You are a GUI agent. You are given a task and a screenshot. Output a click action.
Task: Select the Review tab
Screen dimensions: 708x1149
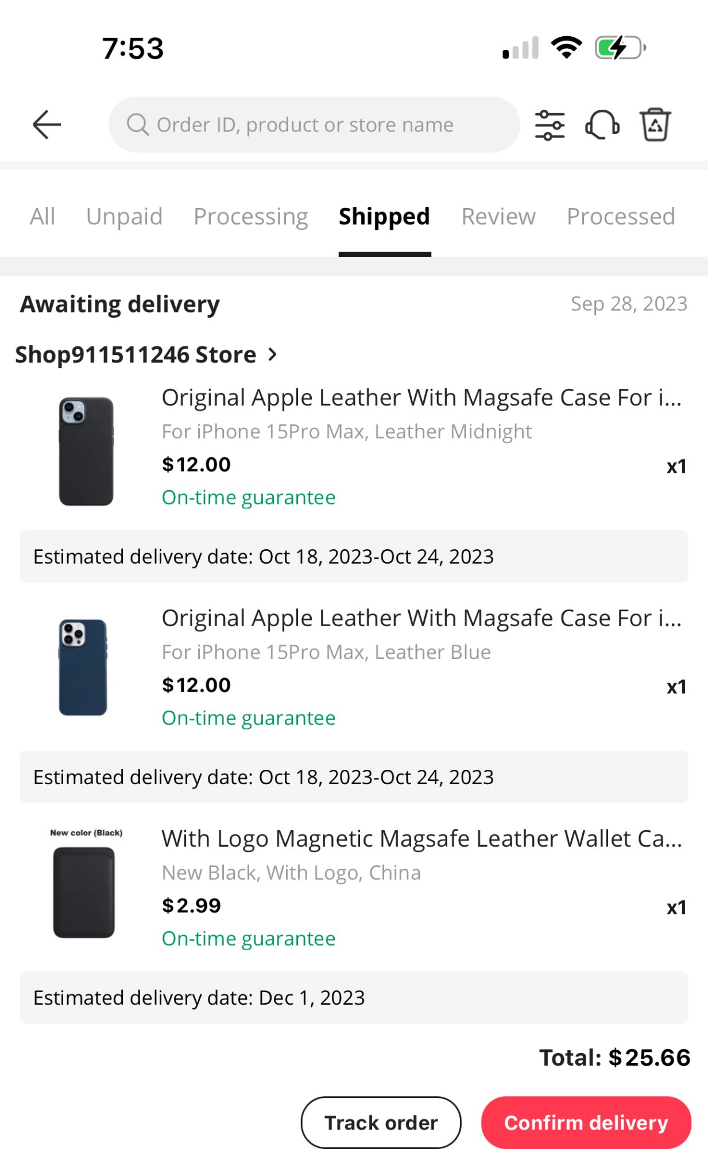click(x=498, y=217)
